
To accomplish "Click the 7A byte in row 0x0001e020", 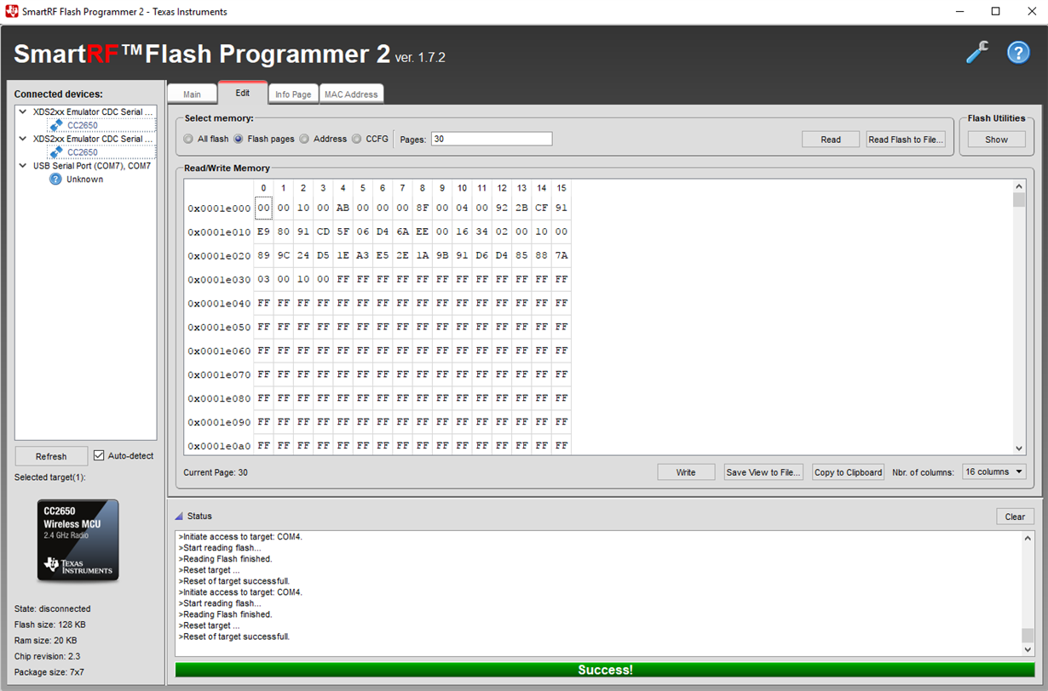I will click(x=561, y=255).
